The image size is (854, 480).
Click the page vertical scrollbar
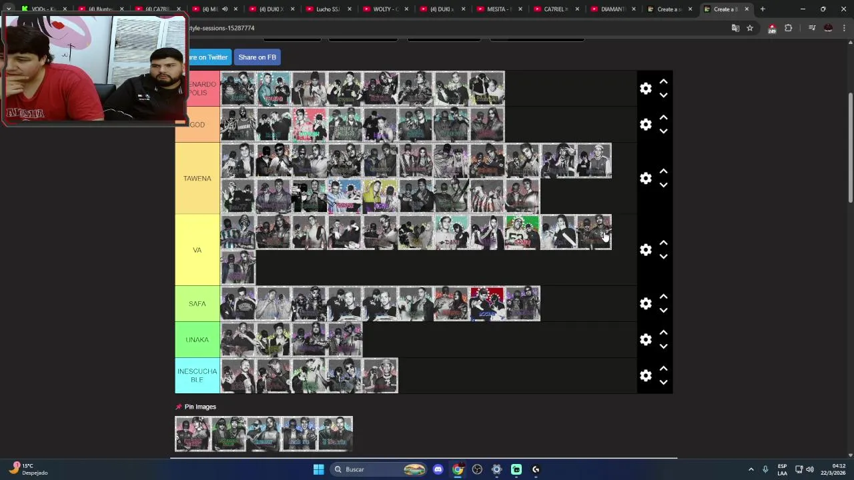click(850, 148)
